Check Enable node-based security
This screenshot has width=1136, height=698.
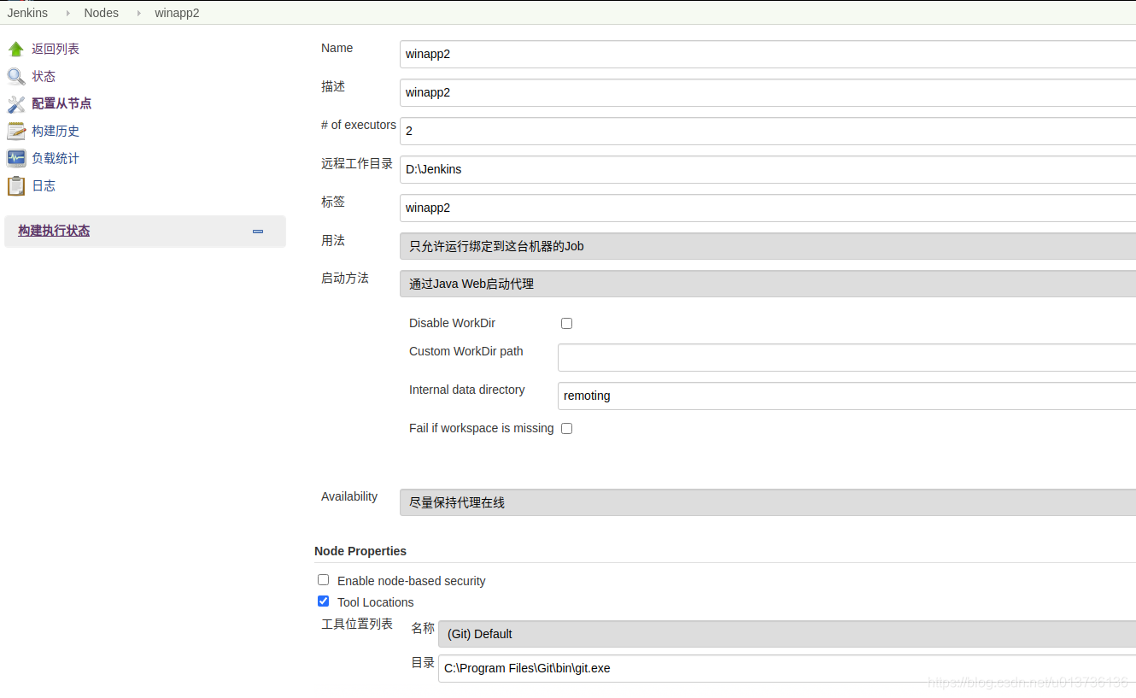(323, 580)
